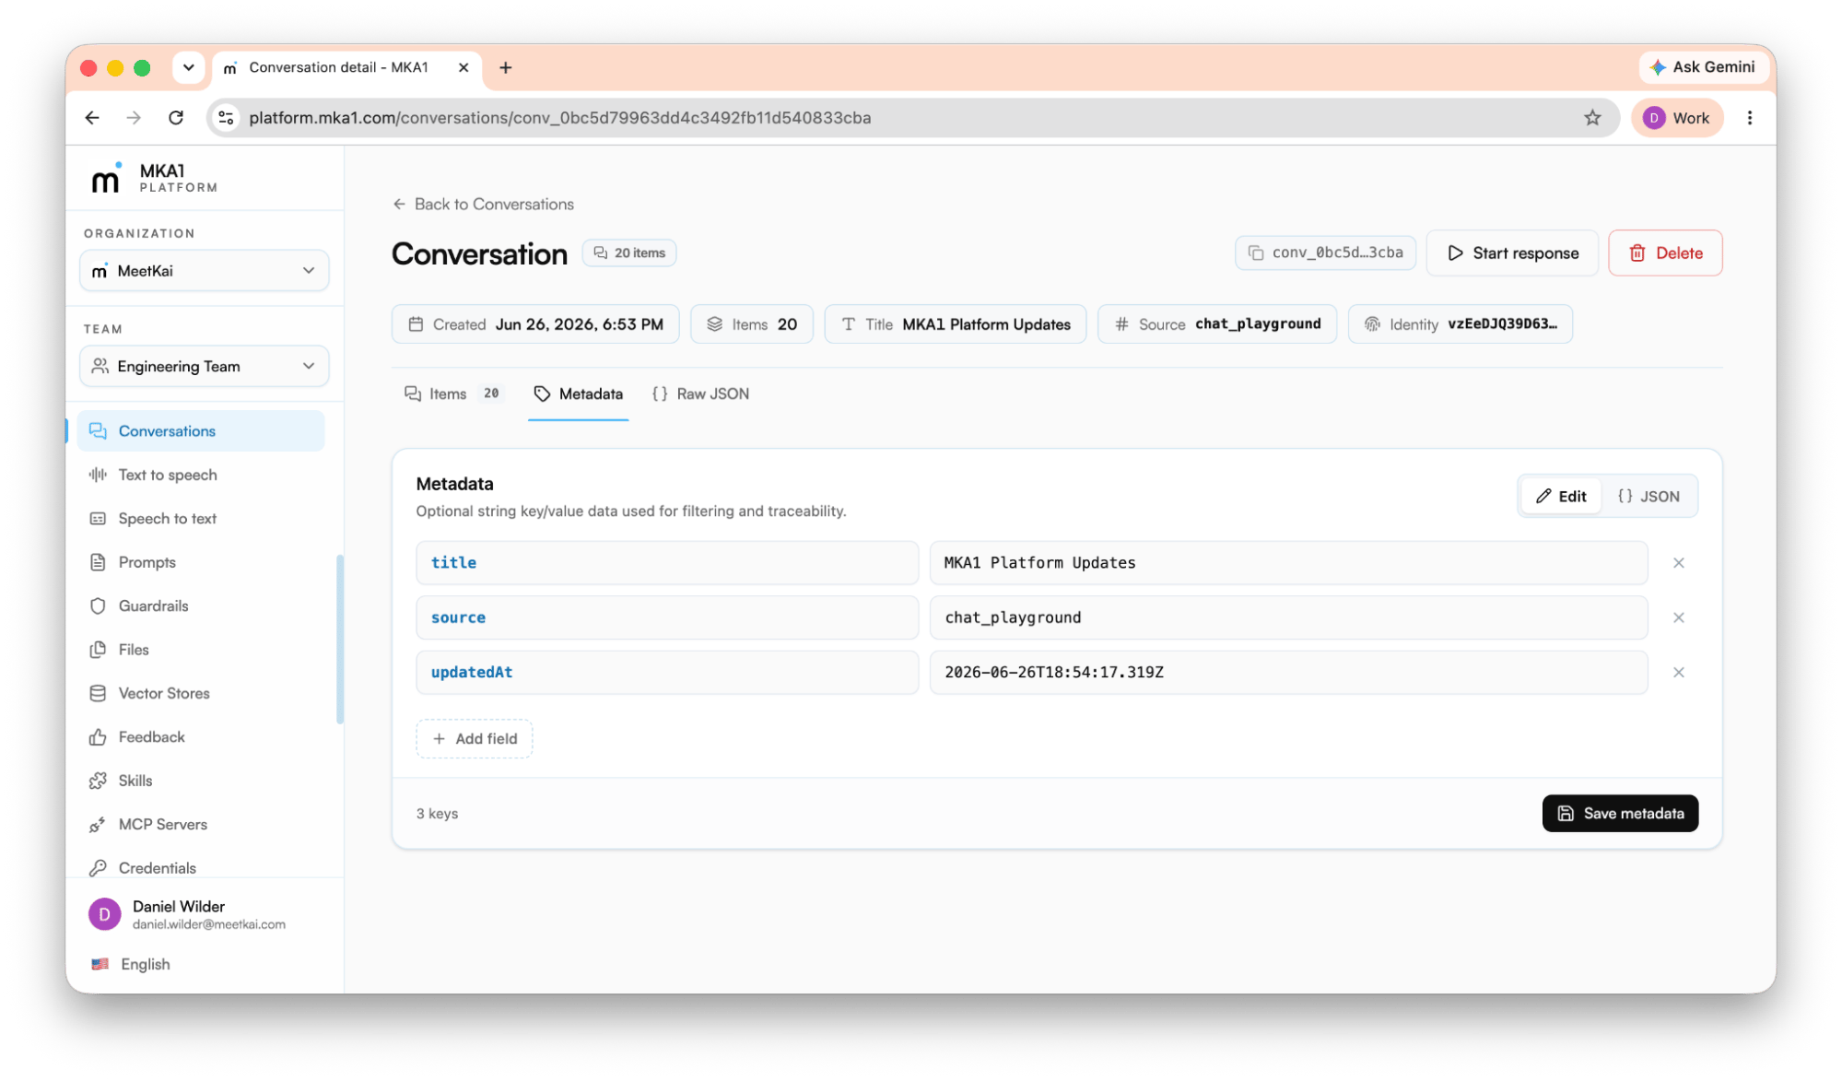Click the Created date chip
The height and width of the screenshot is (1081, 1842).
coord(535,324)
